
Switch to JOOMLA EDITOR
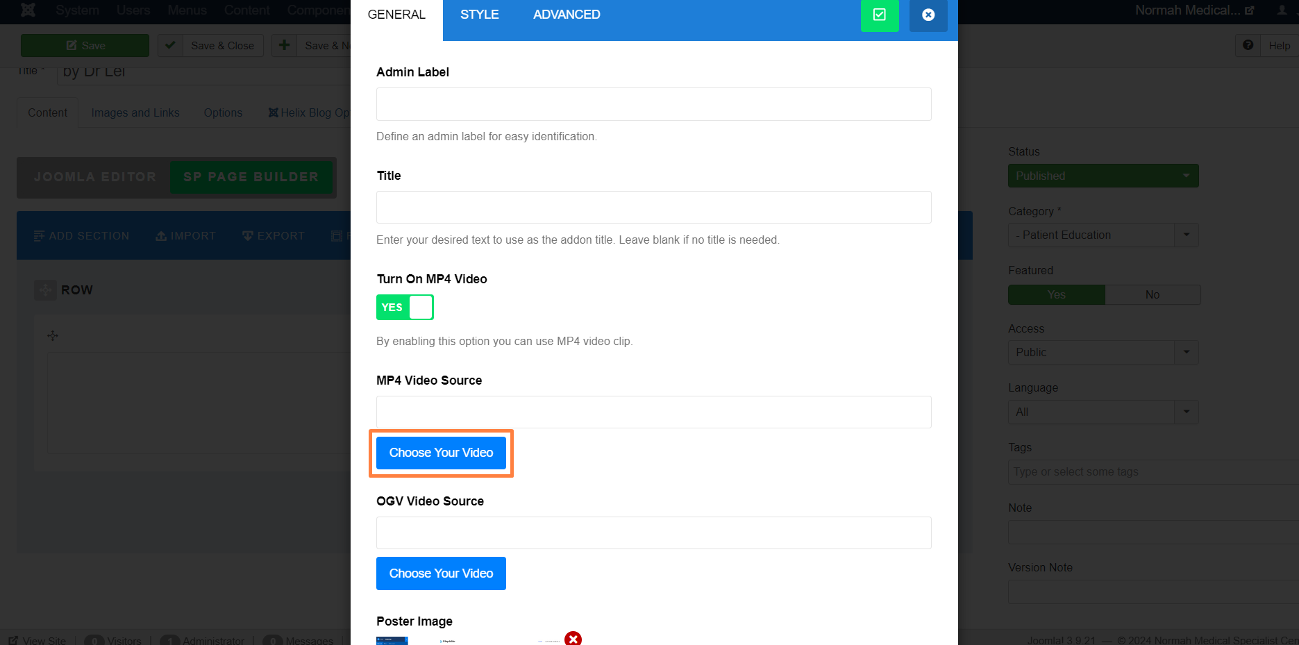tap(95, 177)
